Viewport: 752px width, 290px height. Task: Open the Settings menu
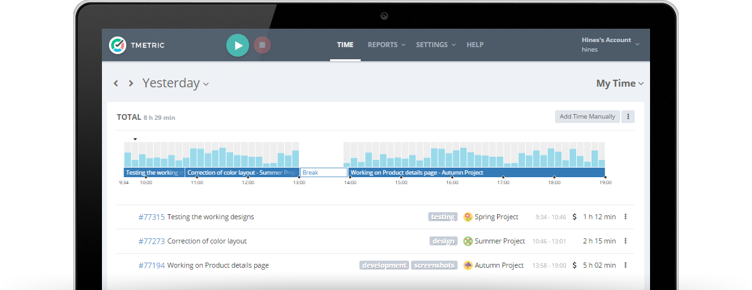coord(435,45)
